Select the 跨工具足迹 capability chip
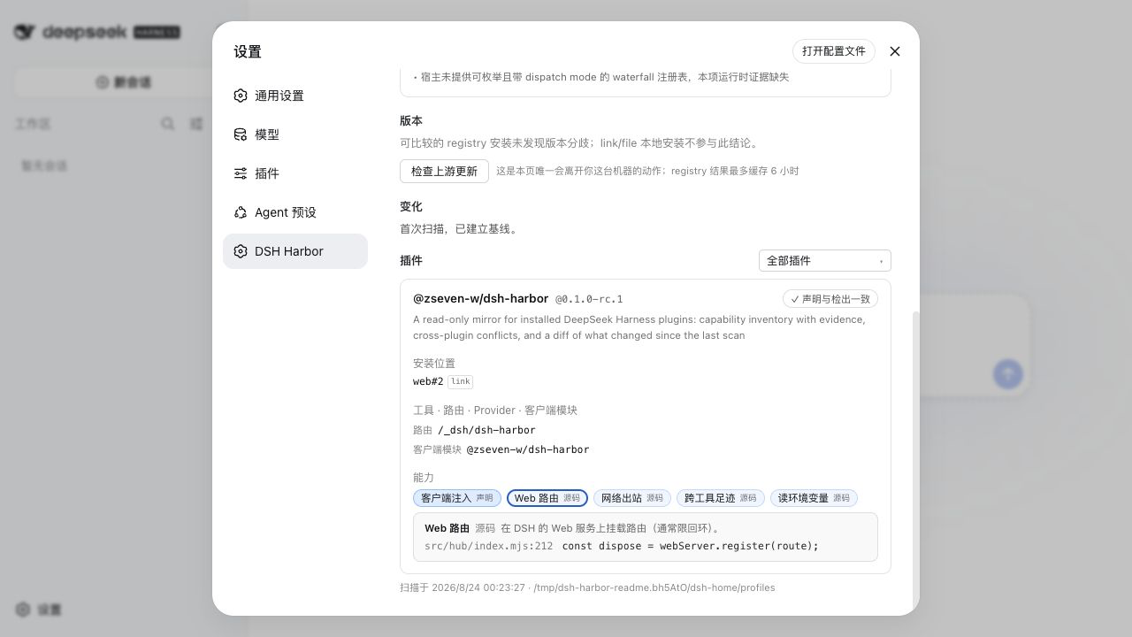The image size is (1132, 637). pyautogui.click(x=721, y=498)
